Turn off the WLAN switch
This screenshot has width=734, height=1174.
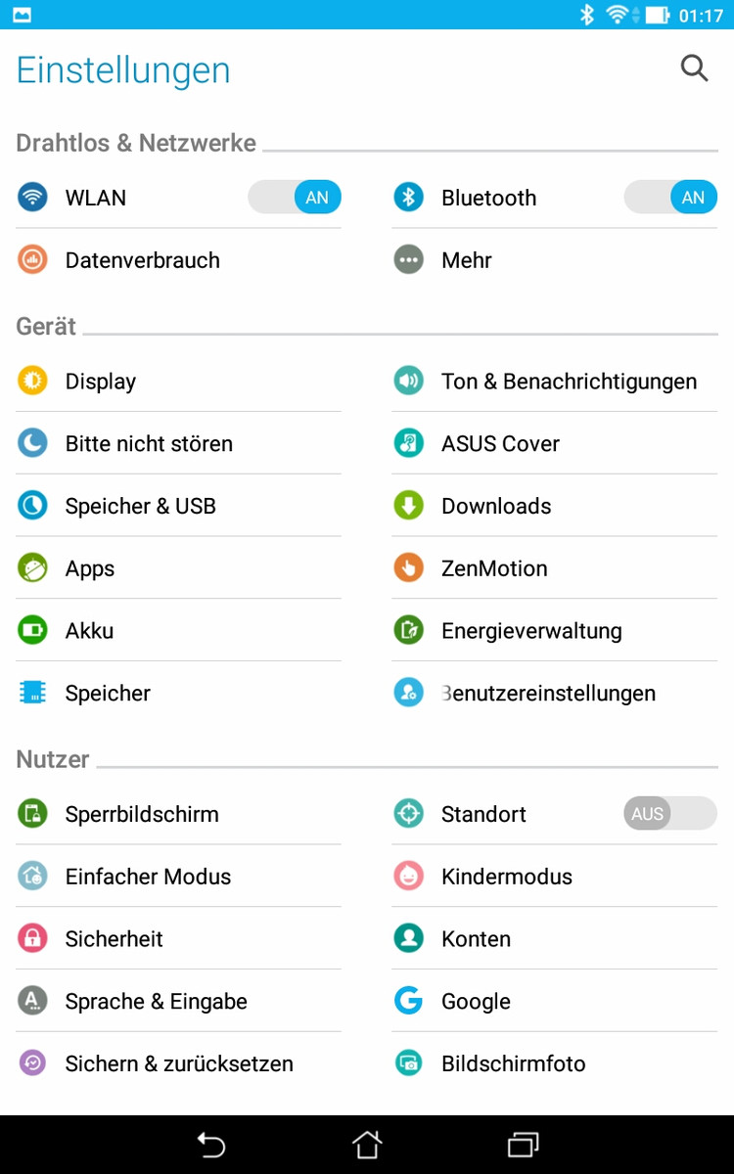295,198
